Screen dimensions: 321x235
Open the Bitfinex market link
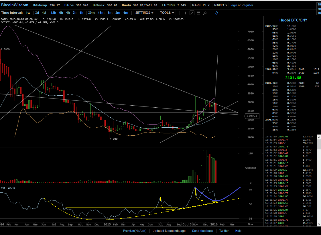click(105, 5)
